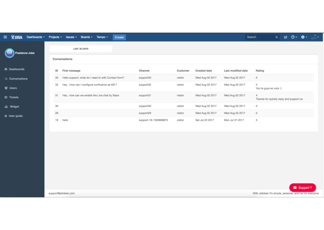Click the First message column header
324x230 pixels.
(71, 71)
